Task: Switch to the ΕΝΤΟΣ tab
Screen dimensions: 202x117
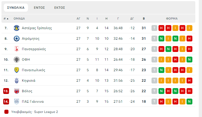Action: [39, 8]
